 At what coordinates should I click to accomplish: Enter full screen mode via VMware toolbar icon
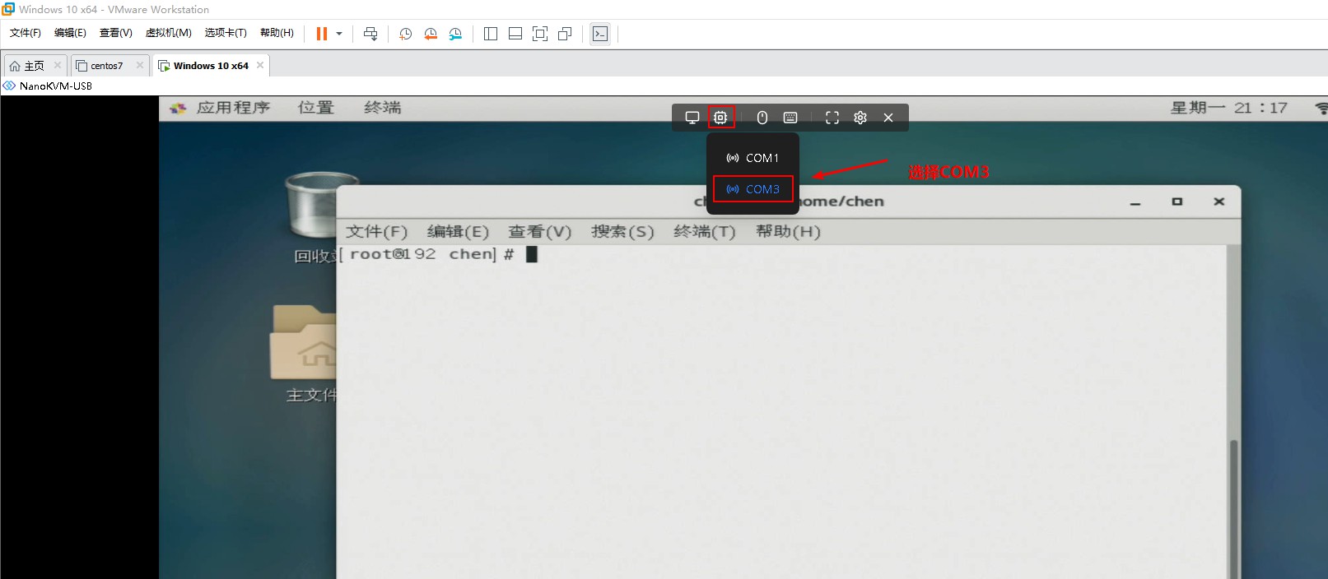tap(540, 34)
